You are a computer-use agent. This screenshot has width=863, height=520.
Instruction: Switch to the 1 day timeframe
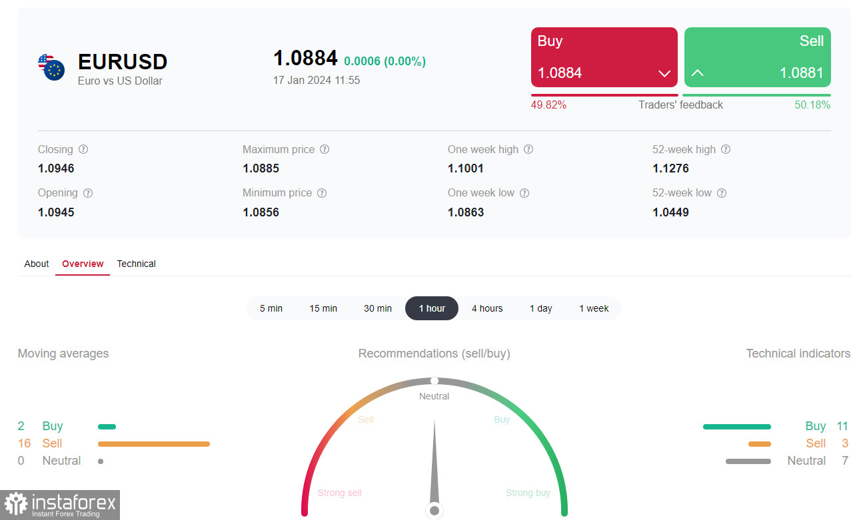(x=540, y=308)
